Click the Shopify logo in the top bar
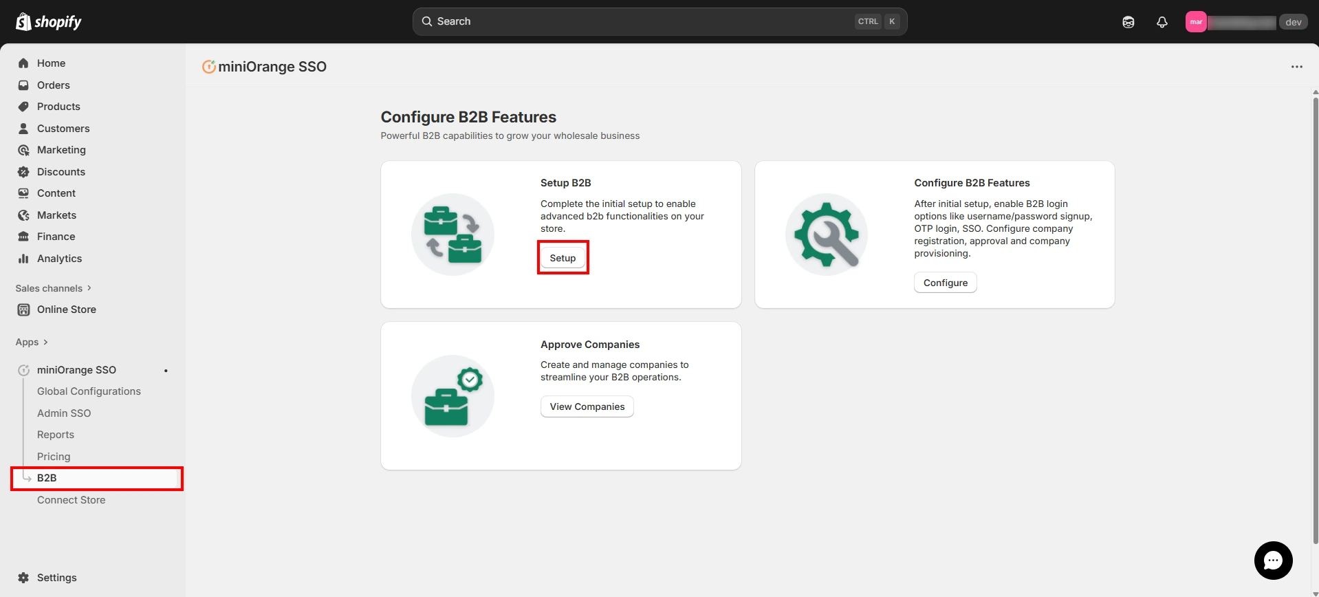Viewport: 1319px width, 597px height. click(x=48, y=22)
